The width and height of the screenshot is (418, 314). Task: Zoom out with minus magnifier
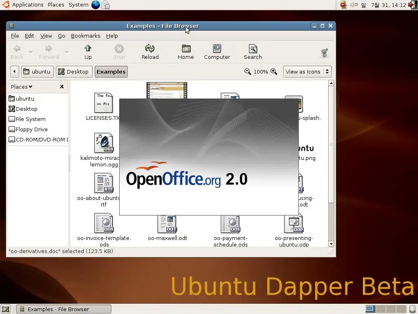(247, 72)
